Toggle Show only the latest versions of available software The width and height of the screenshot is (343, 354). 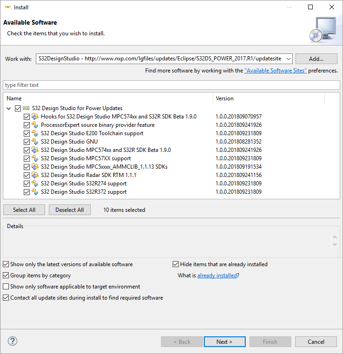tap(6, 264)
